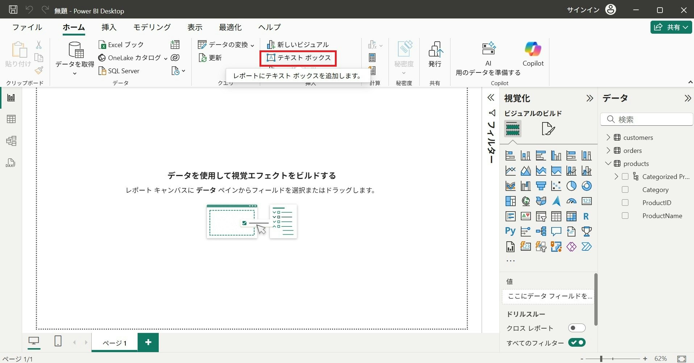The width and height of the screenshot is (694, 363).
Task: Expand the orders table
Action: click(x=608, y=150)
